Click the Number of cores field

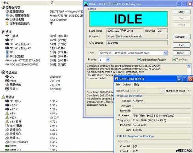188,91
